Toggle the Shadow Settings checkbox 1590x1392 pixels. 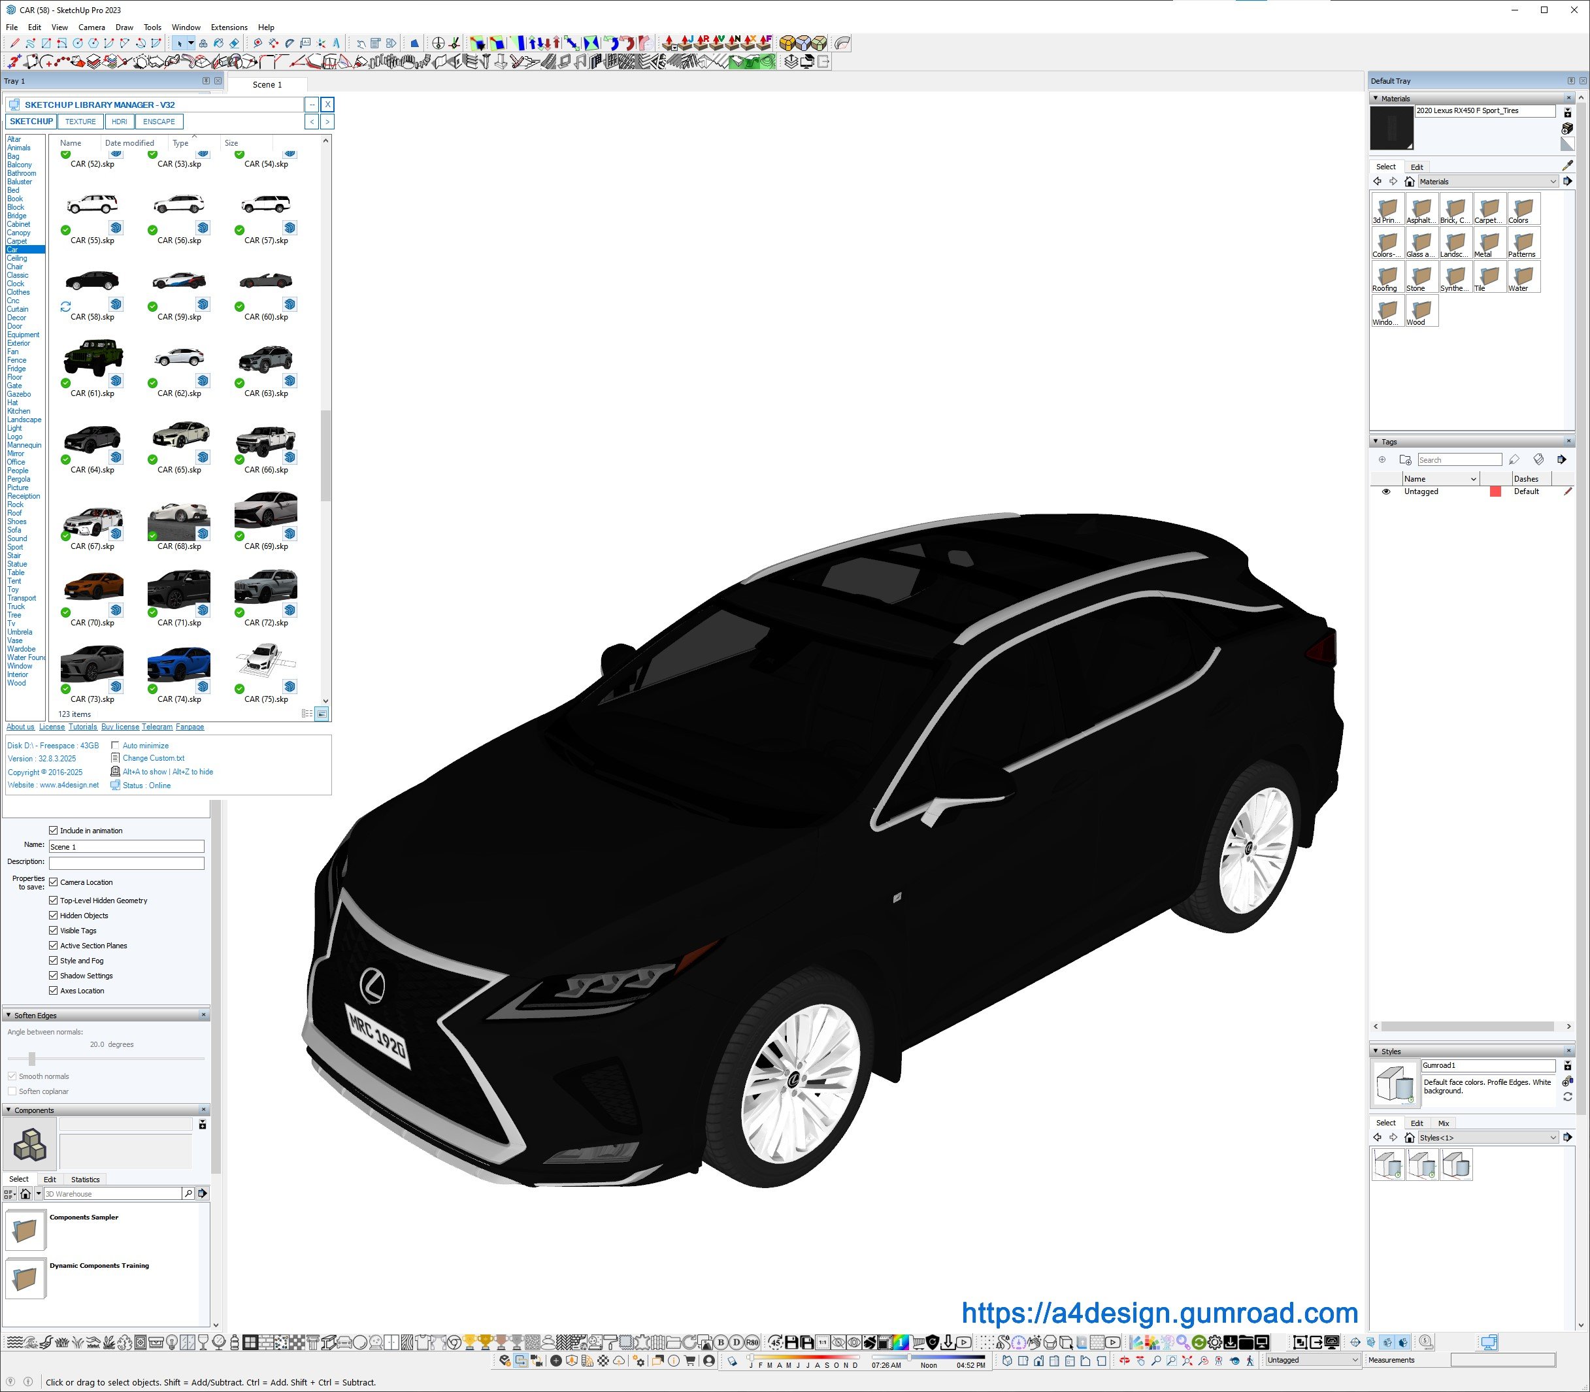coord(54,976)
